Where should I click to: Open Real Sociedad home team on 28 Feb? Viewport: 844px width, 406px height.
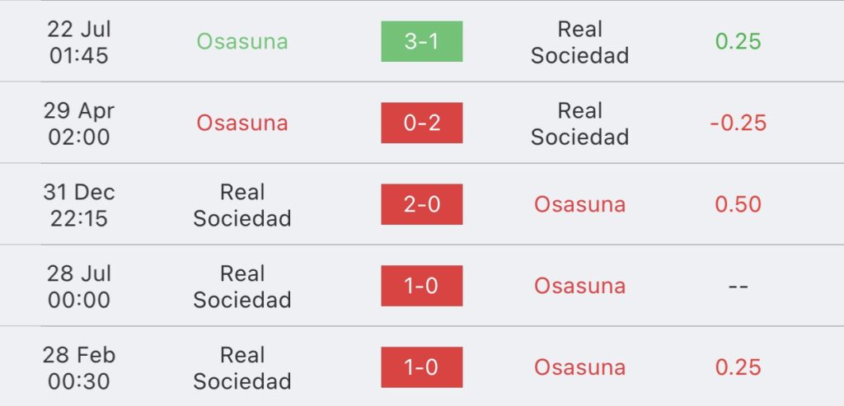(242, 368)
